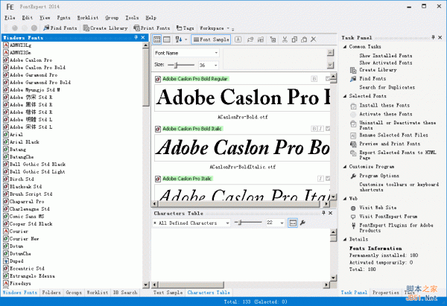Switch preview to tile view icon
The width and height of the screenshot is (447, 306).
point(157,39)
